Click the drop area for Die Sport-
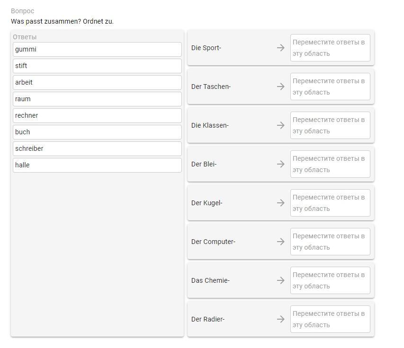Screen dimensions: 404x348 (330, 48)
